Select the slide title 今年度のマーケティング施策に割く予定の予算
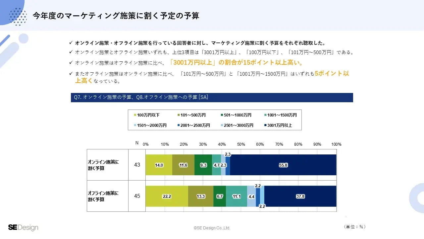424x239 pixels. [116, 16]
